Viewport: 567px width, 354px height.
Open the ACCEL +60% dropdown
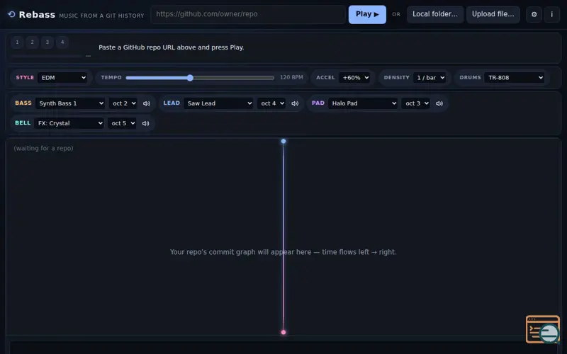[x=354, y=78]
